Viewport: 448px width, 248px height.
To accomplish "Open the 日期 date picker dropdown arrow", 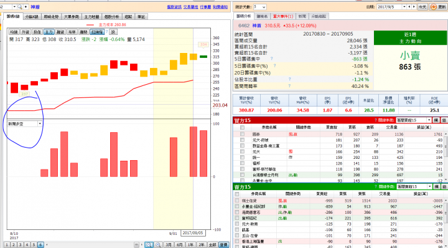I will coord(404,7).
